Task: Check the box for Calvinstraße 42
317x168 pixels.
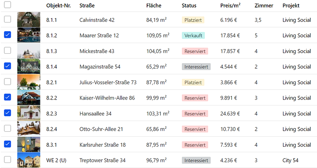Action: click(x=8, y=19)
